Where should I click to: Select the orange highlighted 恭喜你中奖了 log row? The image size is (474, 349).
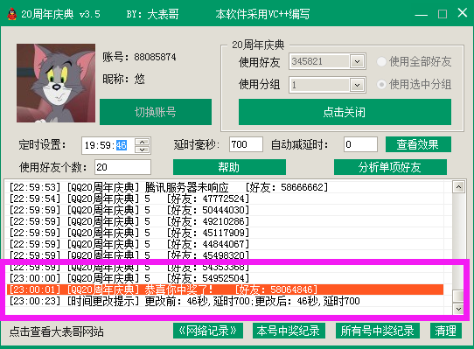225,290
